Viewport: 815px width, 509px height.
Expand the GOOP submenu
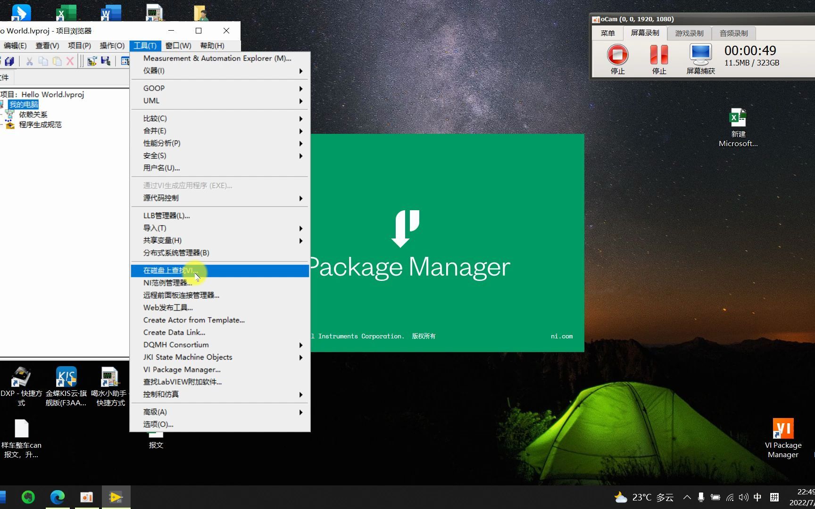(220, 88)
